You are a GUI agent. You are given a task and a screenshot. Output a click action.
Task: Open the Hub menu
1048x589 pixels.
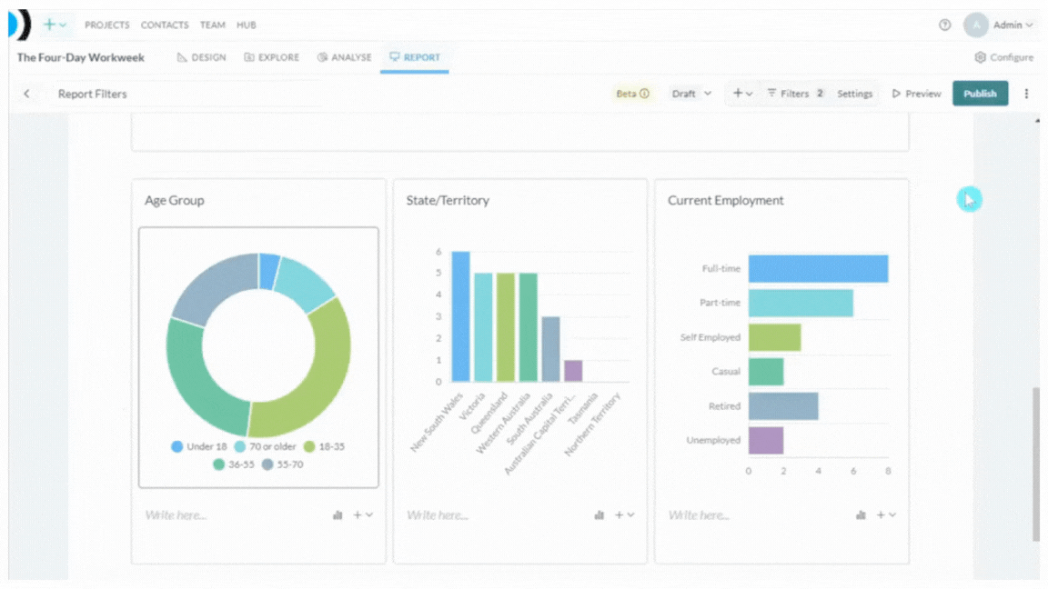pos(246,25)
